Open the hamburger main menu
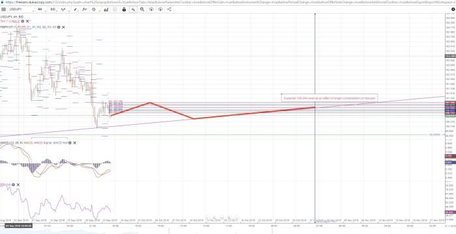456x234 pixels. pyautogui.click(x=3, y=9)
